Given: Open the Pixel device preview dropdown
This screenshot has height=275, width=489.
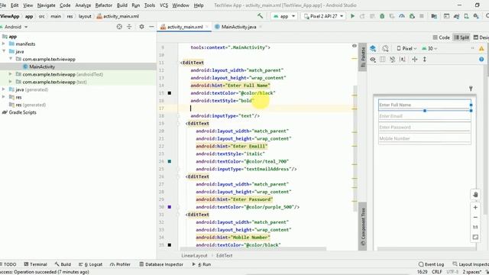Looking at the screenshot, I should tap(406, 48).
